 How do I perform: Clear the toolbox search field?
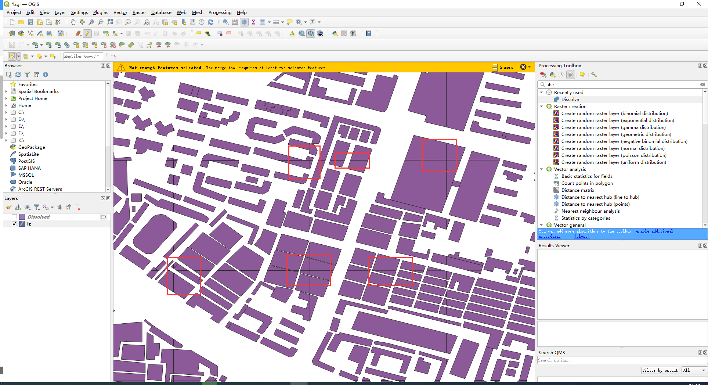[702, 84]
